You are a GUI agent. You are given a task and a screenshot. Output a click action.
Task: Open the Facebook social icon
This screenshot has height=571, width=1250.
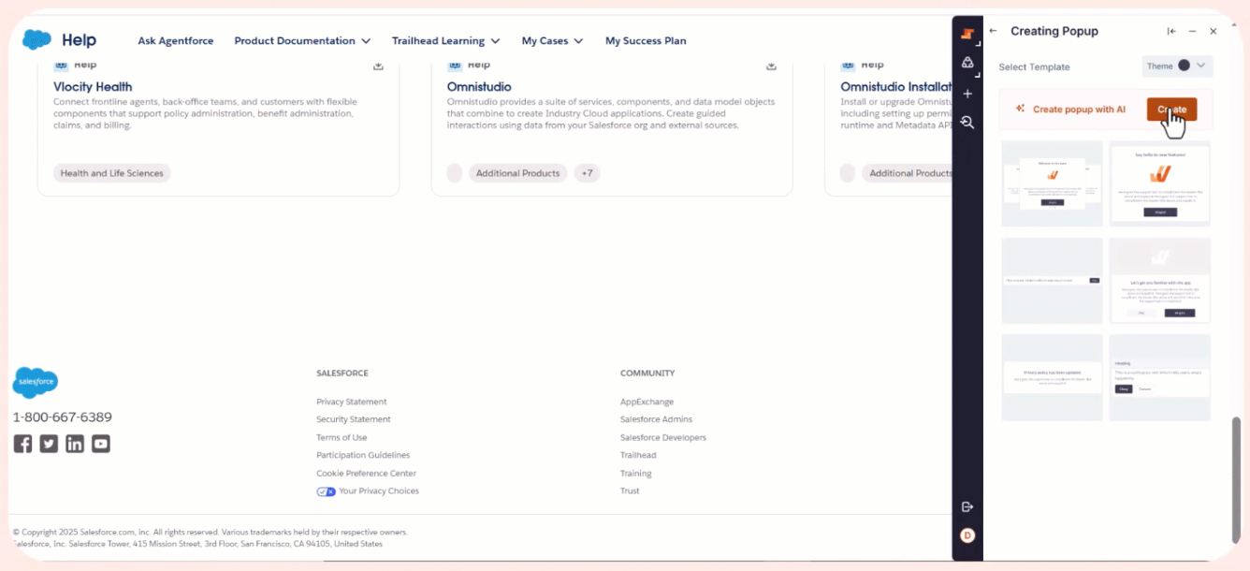(x=22, y=444)
